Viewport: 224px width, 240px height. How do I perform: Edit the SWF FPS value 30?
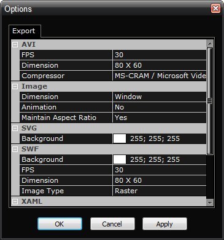(x=160, y=170)
